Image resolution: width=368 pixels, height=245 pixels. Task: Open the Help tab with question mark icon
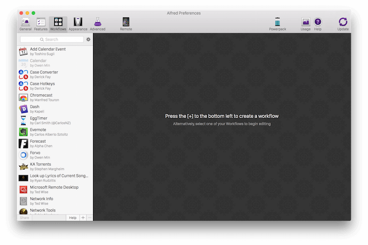(318, 24)
